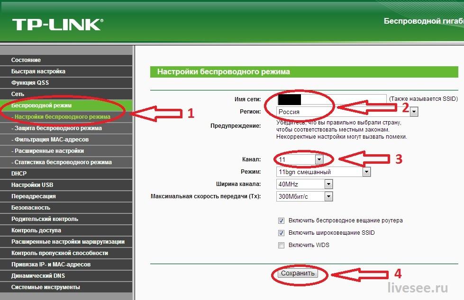Open the Ширина канала dropdown 40MHz
Image resolution: width=464 pixels, height=300 pixels.
coord(304,184)
